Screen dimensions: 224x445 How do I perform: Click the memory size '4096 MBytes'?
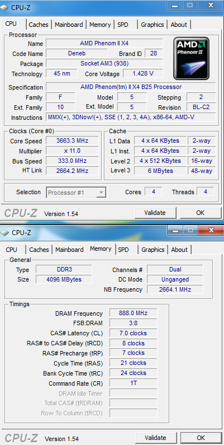64,279
